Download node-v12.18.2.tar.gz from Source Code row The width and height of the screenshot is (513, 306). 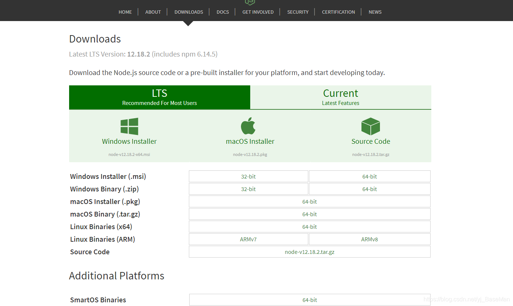pos(310,252)
